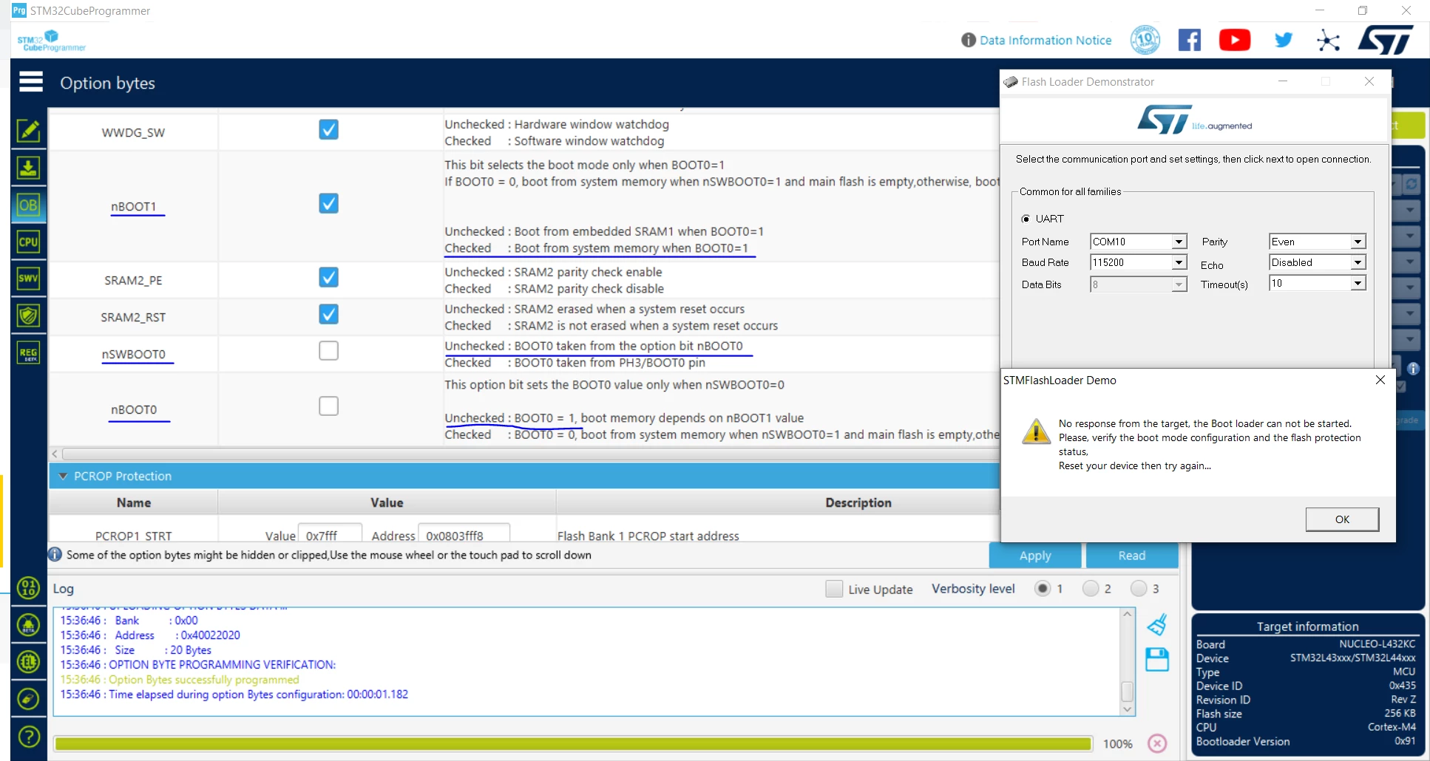
Task: Click the log scrollbar up arrow
Action: [1127, 614]
